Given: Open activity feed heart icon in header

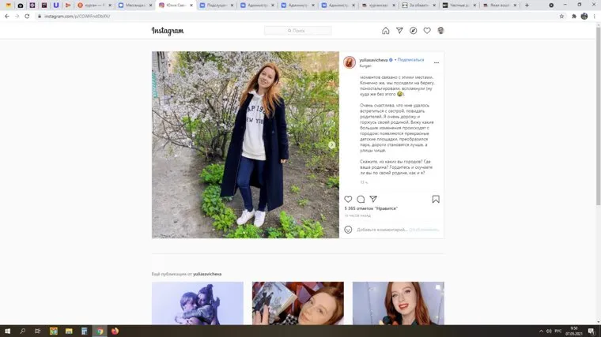Looking at the screenshot, I should (x=427, y=31).
